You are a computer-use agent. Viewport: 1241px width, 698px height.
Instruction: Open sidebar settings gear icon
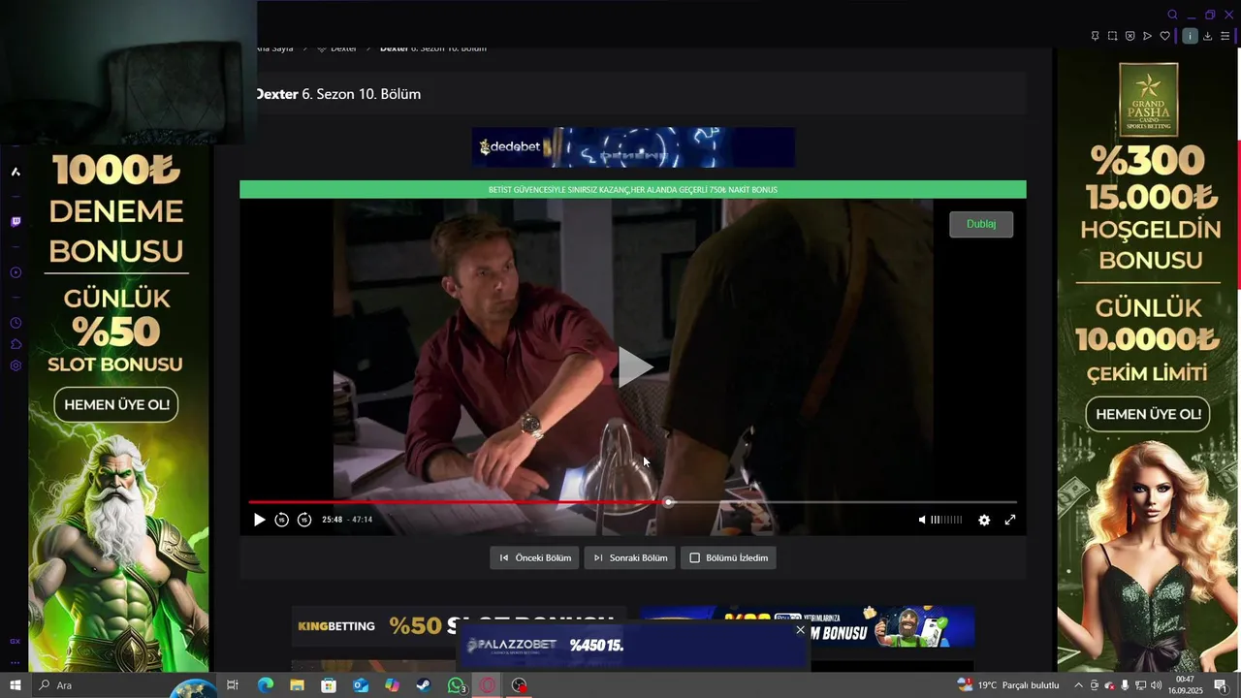tap(16, 365)
